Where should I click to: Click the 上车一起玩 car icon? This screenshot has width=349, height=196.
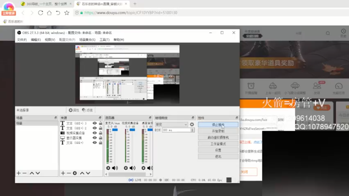point(273,86)
